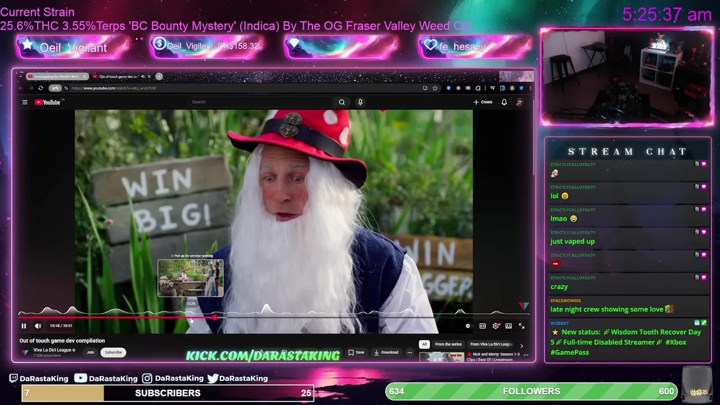Click the Stream Chat header
The image size is (720, 405).
(628, 151)
